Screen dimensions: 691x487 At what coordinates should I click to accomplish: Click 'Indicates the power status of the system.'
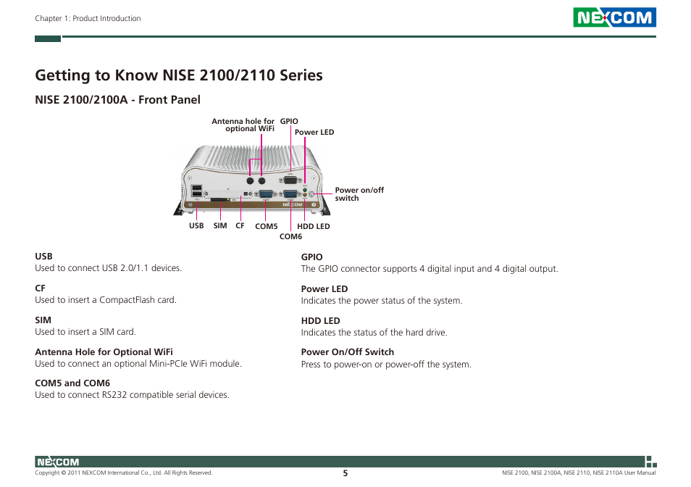click(x=382, y=301)
